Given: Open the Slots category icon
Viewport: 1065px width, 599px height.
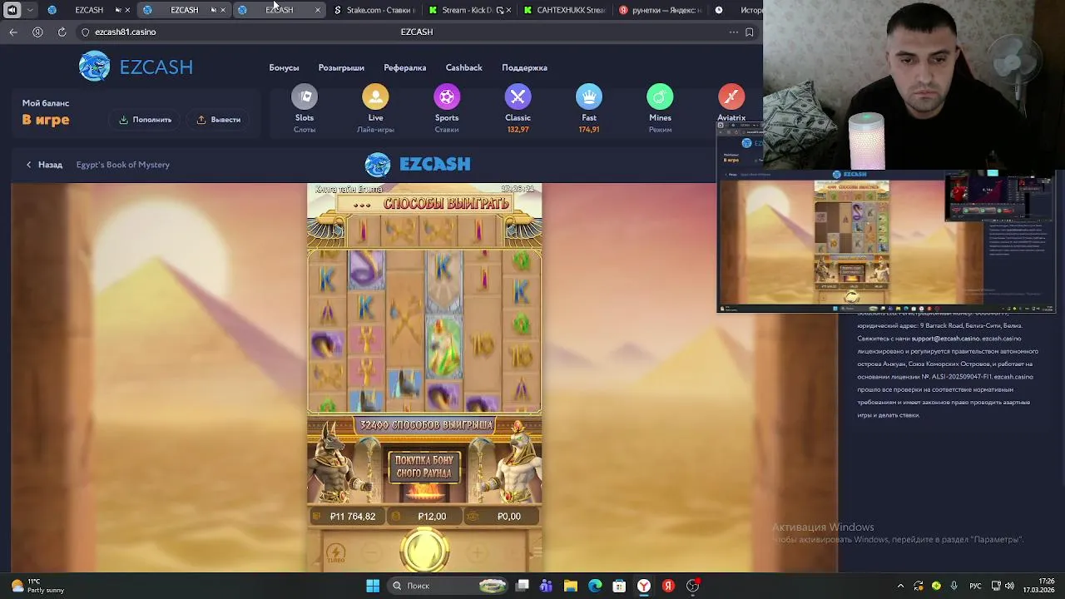Looking at the screenshot, I should [305, 97].
